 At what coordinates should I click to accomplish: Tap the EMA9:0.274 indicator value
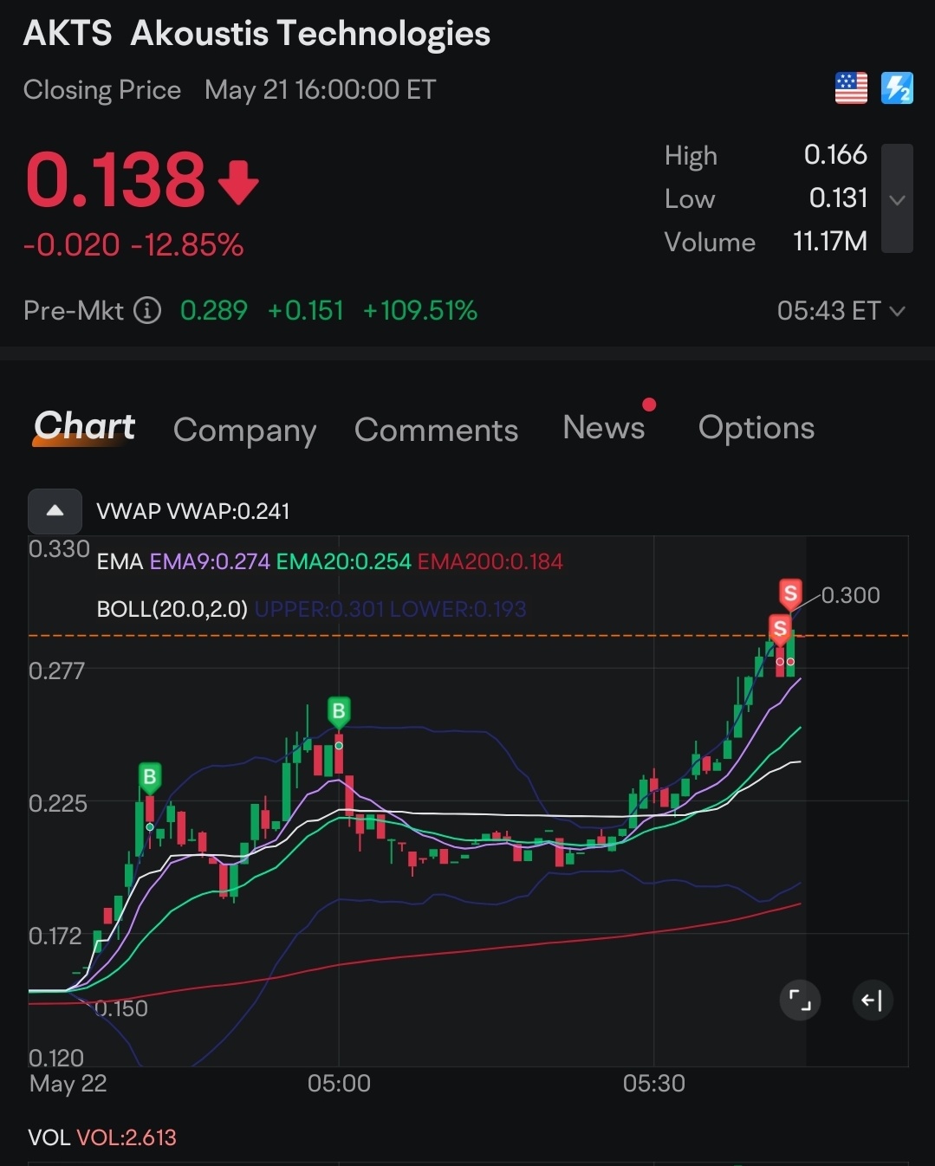tap(210, 561)
